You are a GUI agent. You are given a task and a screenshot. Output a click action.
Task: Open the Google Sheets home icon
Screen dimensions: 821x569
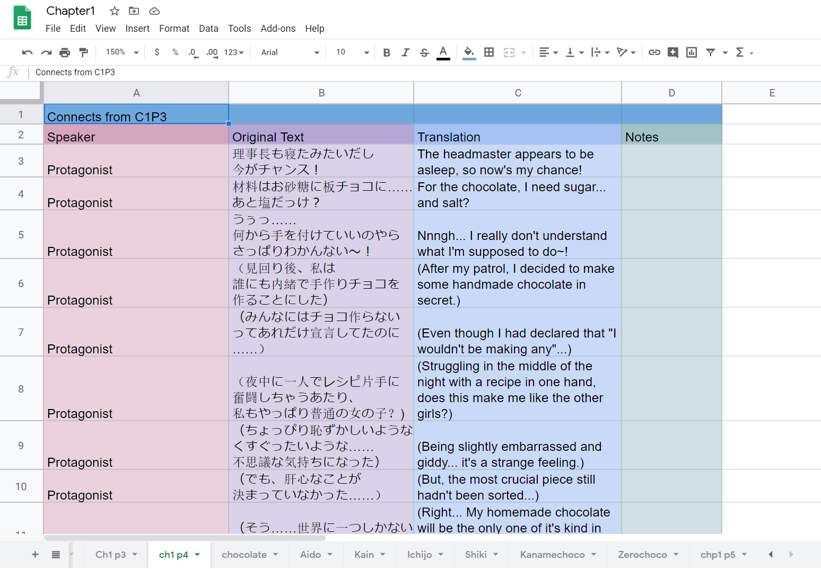point(22,18)
